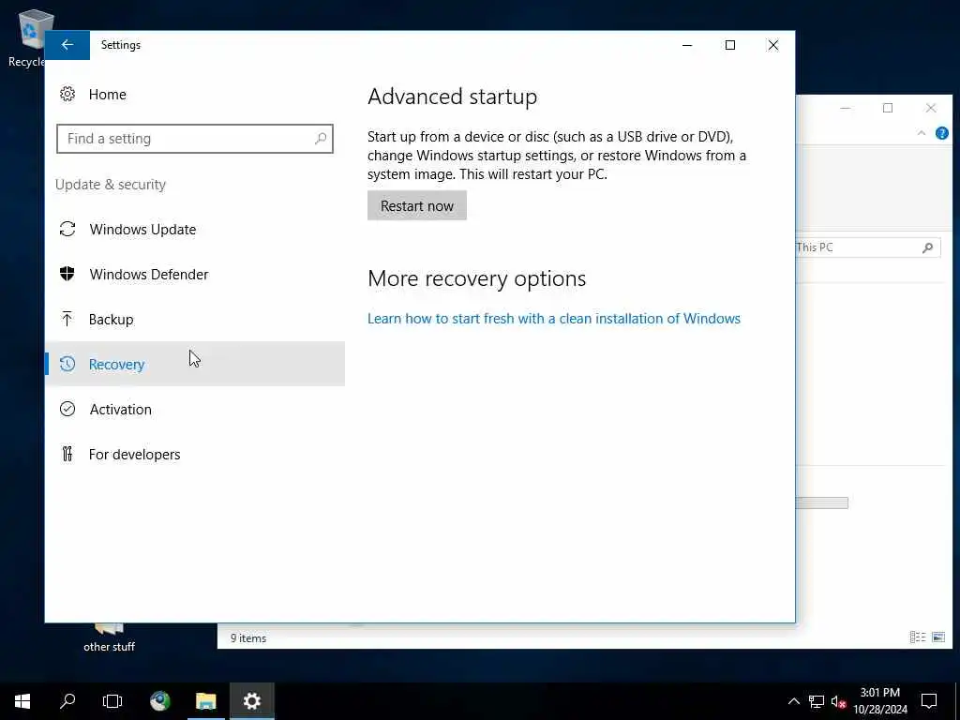The width and height of the screenshot is (960, 720).
Task: Click File Explorer search magnifier icon
Action: 927,247
